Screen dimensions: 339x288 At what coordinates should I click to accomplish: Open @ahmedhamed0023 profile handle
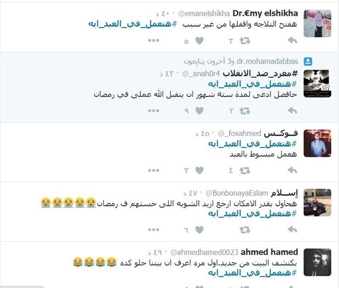pos(204,252)
